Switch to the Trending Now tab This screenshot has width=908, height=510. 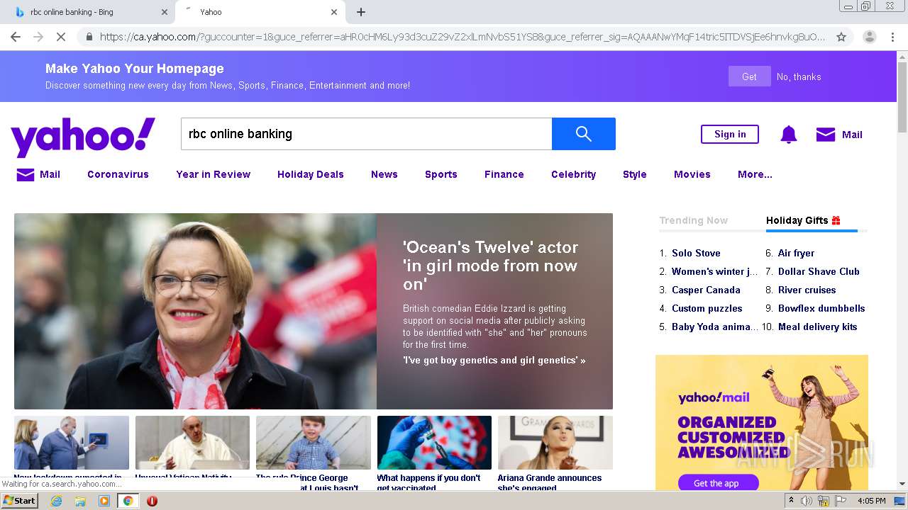click(693, 220)
